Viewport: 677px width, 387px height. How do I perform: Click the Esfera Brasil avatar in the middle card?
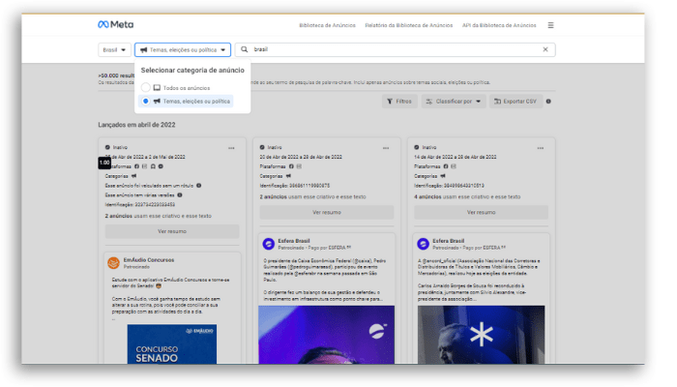coord(269,244)
